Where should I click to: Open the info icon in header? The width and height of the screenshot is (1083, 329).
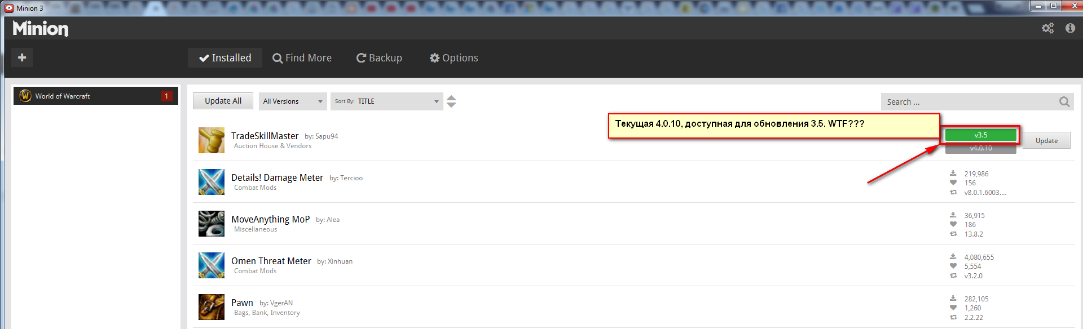click(1070, 28)
